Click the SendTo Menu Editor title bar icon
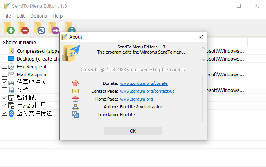Viewport: 266px width, 167px height. click(6, 6)
